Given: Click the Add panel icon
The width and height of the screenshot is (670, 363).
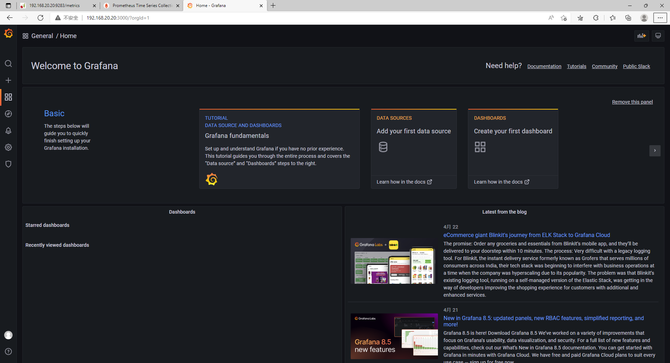Looking at the screenshot, I should tap(641, 36).
